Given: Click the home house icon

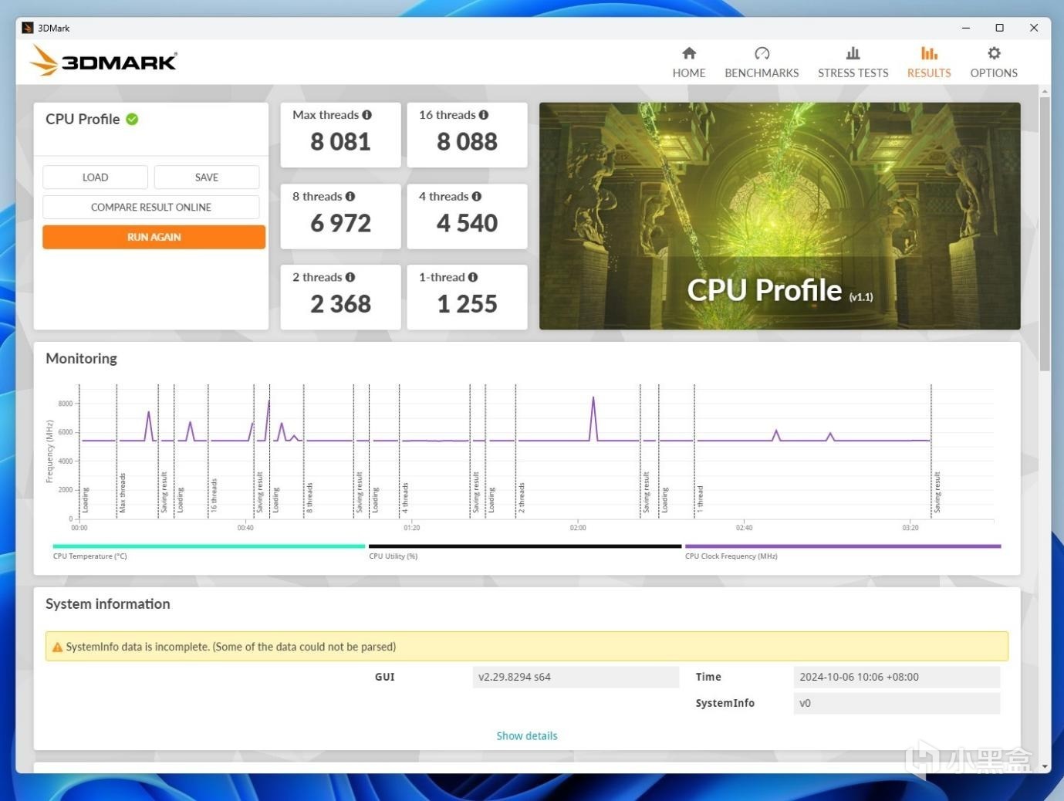Looking at the screenshot, I should (689, 52).
